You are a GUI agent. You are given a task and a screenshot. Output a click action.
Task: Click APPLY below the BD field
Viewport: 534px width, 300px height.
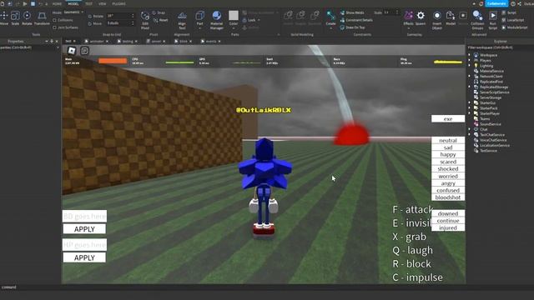(84, 229)
